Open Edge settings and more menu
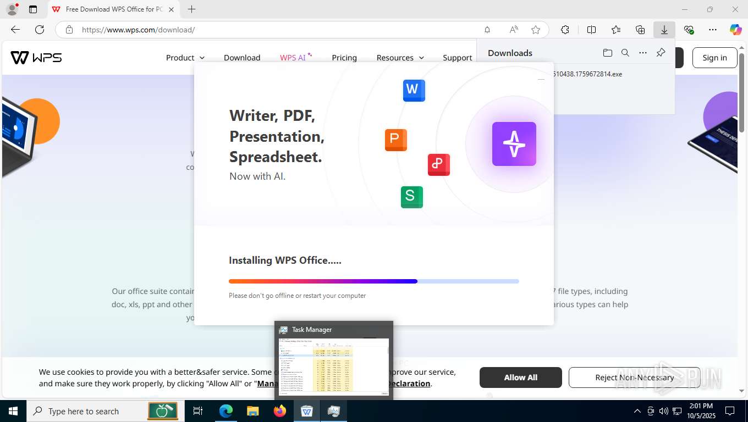Image resolution: width=748 pixels, height=422 pixels. pos(713,30)
